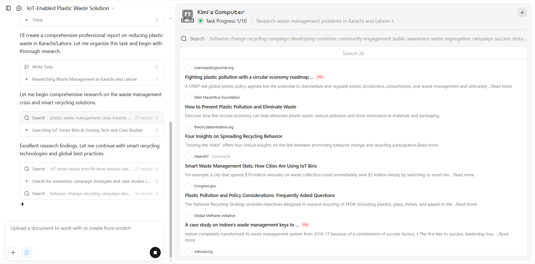This screenshot has height=264, width=535.
Task: Focus the Upload a document message field
Action: pos(84,228)
